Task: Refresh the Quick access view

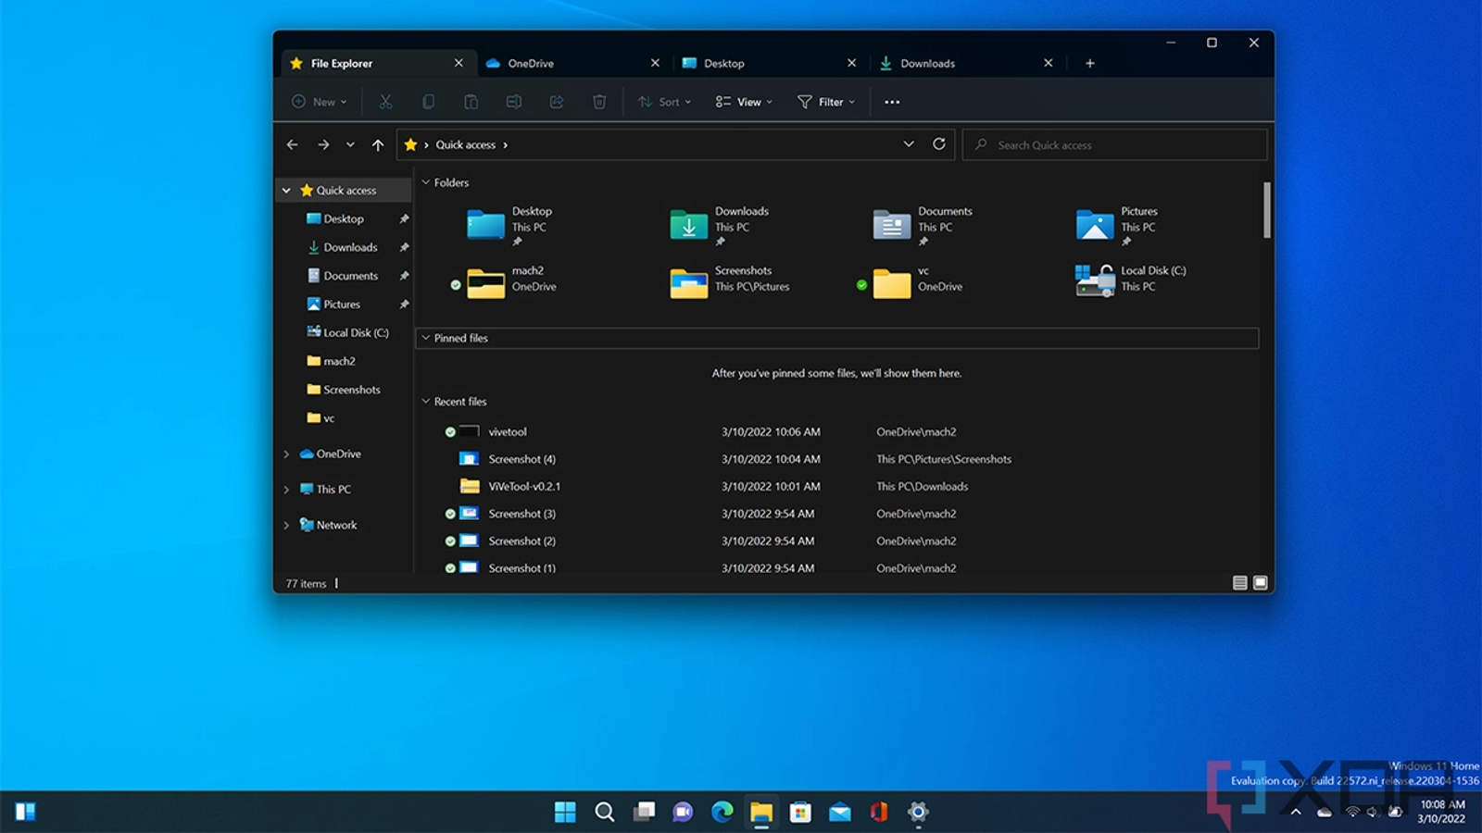Action: [x=938, y=144]
